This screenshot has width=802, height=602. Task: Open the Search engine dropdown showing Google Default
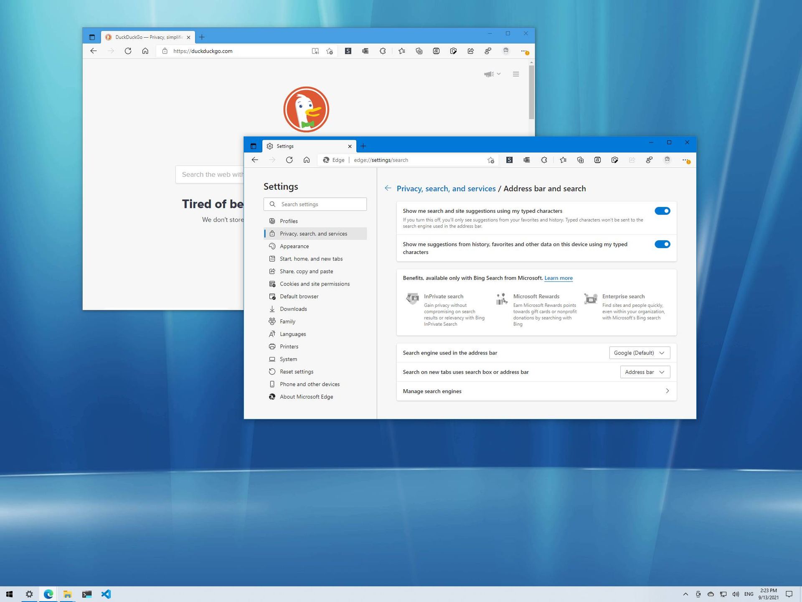(639, 353)
